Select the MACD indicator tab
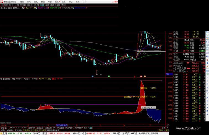Viewport: 209px width, 135px height. point(12,128)
